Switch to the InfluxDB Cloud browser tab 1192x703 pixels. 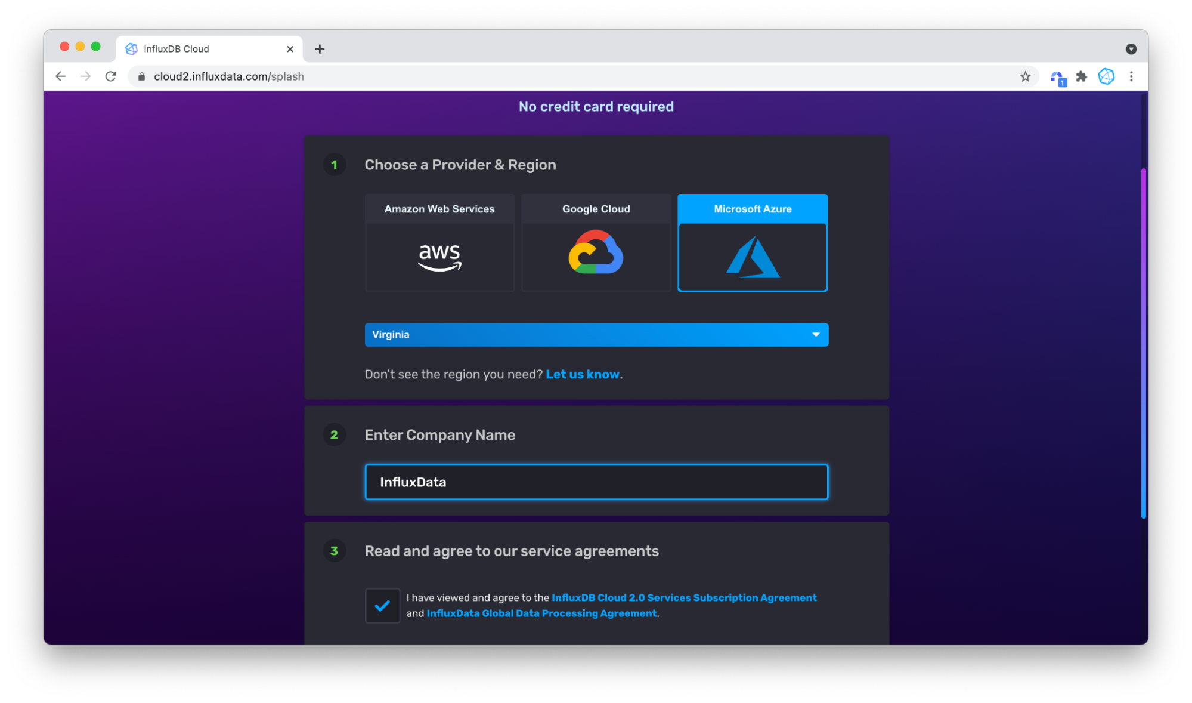pyautogui.click(x=209, y=49)
